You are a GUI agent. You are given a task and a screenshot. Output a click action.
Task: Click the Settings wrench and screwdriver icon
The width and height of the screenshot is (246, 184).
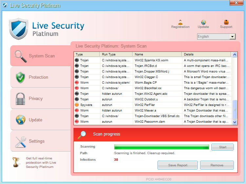pyautogui.click(x=21, y=142)
